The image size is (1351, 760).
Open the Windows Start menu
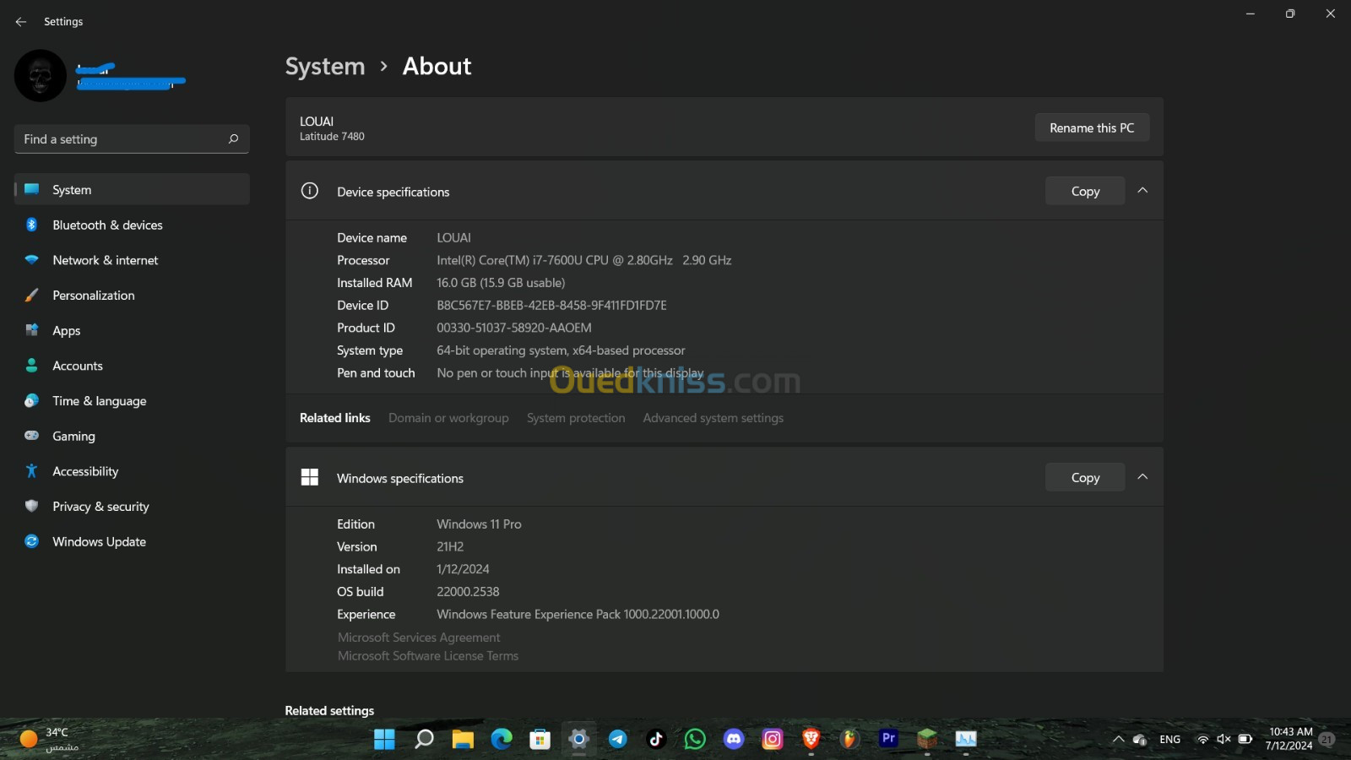(384, 740)
